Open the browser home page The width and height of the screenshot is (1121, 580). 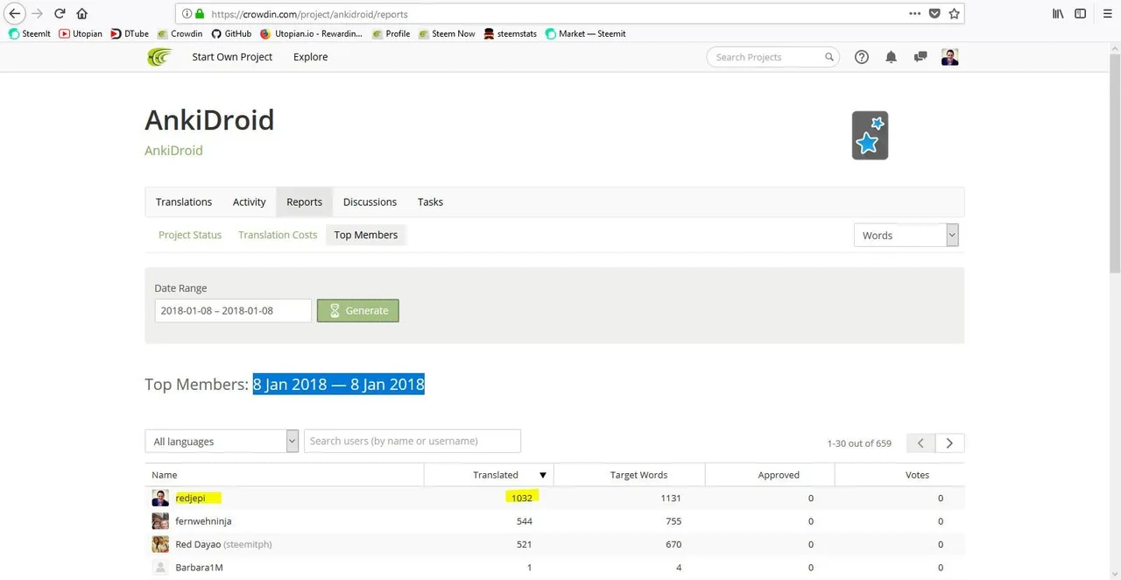tap(81, 14)
